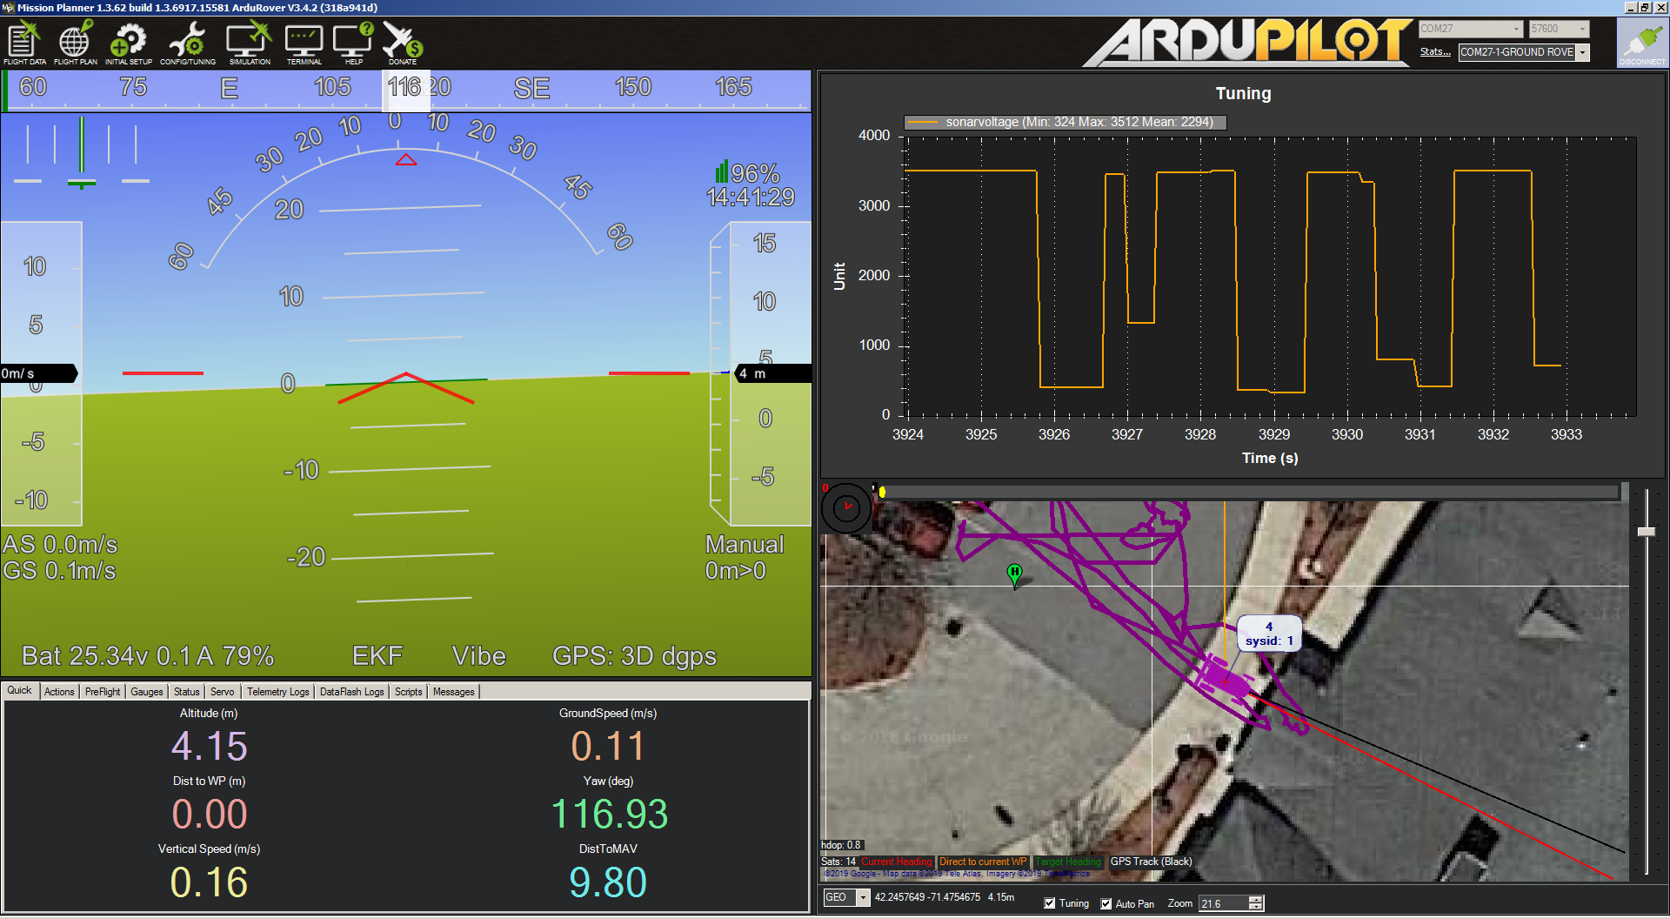This screenshot has height=919, width=1670.
Task: Click the AS 0.0m/s airspeed readout
Action: (x=60, y=545)
